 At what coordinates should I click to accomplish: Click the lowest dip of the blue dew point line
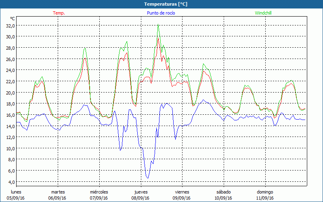coord(148,178)
